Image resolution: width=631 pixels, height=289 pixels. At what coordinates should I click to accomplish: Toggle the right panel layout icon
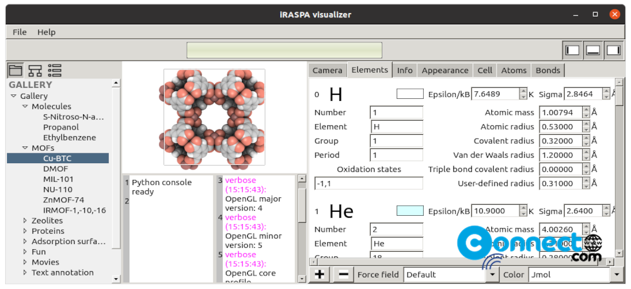(x=613, y=50)
